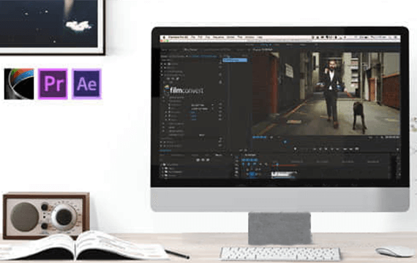Select the video clip in the timeline
Screen dimensions: 417x263
(284, 175)
